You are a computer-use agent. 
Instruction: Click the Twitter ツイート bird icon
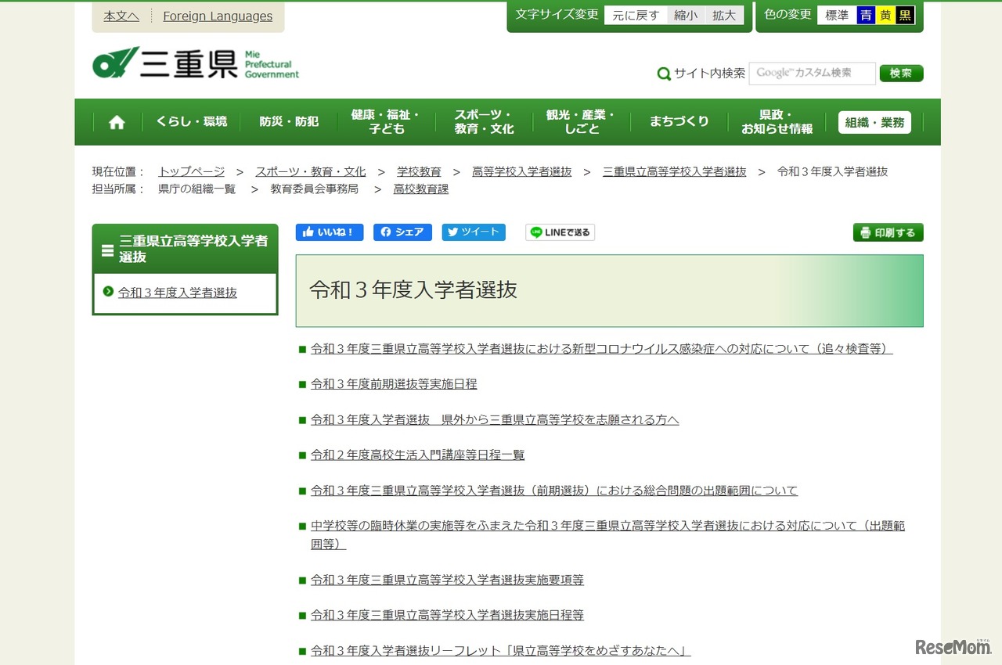point(452,232)
